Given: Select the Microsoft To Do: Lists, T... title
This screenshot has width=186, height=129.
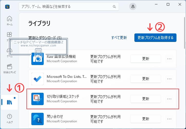Looking at the screenshot, I should 67,77.
